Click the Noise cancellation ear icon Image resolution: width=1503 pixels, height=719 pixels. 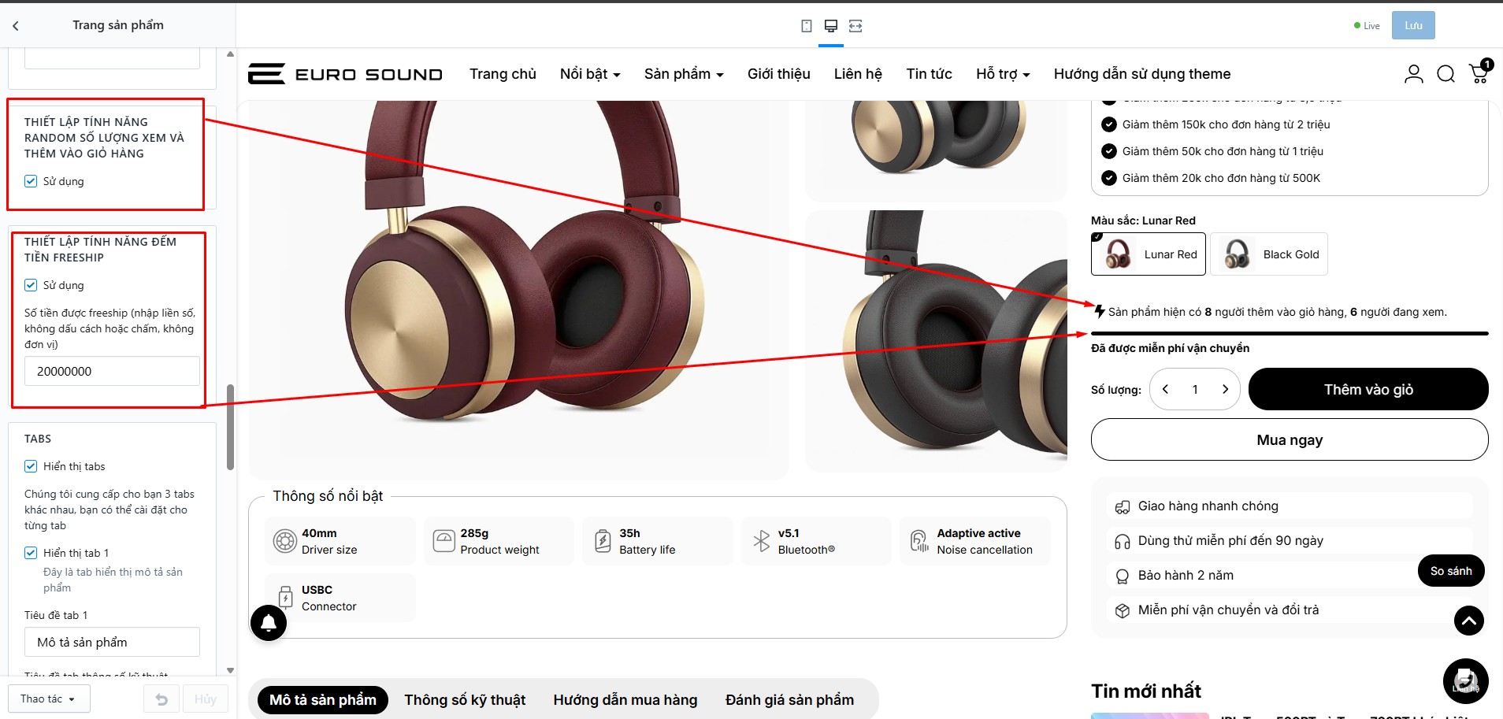coord(920,541)
